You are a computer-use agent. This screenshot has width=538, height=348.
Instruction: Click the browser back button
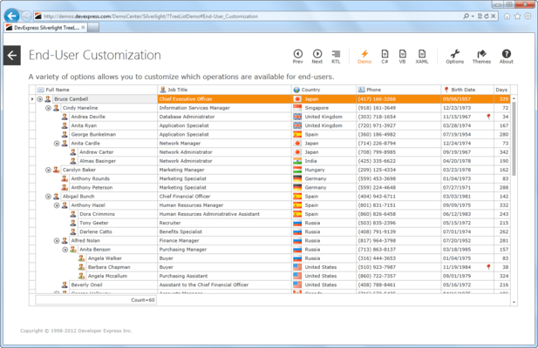[12, 16]
